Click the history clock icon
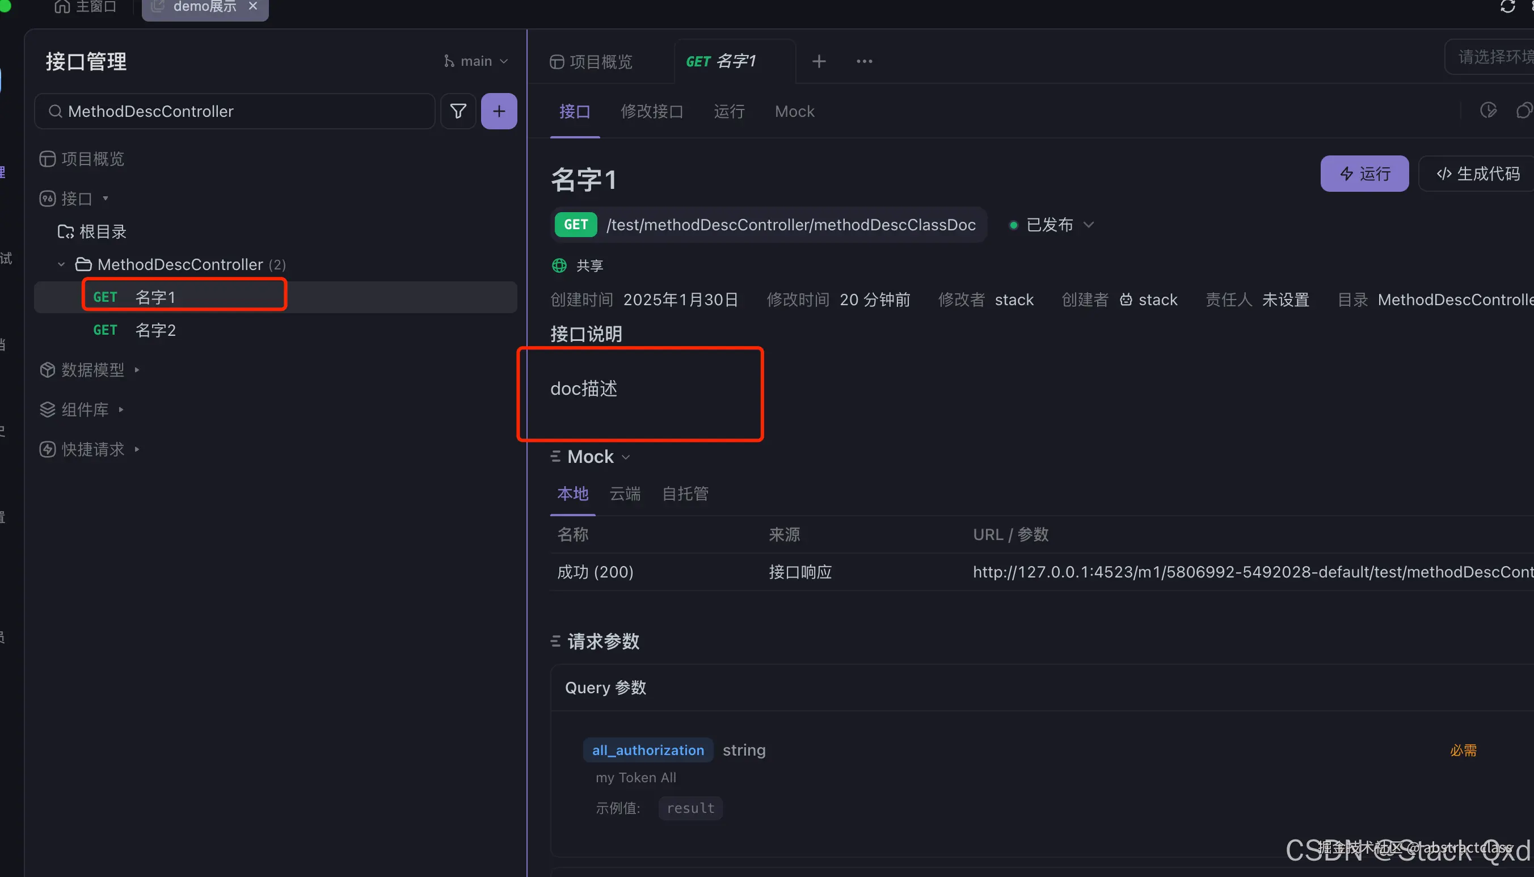Viewport: 1534px width, 877px height. [x=1488, y=111]
